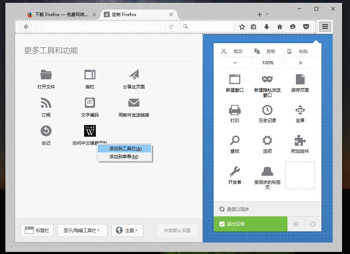Image resolution: width=350 pixels, height=254 pixels.
Task: Click the smiley chat icon in toolbar
Action: (x=293, y=27)
